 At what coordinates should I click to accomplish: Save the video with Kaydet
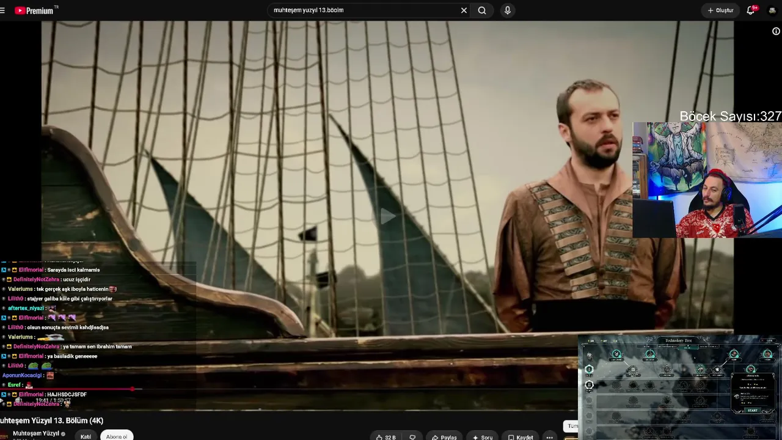coord(521,437)
